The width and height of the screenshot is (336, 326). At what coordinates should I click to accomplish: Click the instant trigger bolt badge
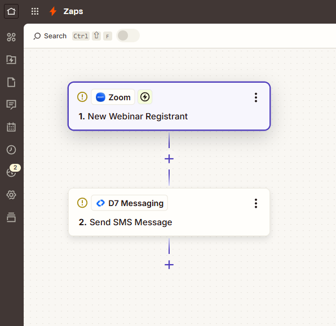pyautogui.click(x=145, y=97)
